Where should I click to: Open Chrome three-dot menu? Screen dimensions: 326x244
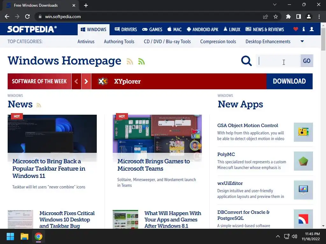coord(319,17)
